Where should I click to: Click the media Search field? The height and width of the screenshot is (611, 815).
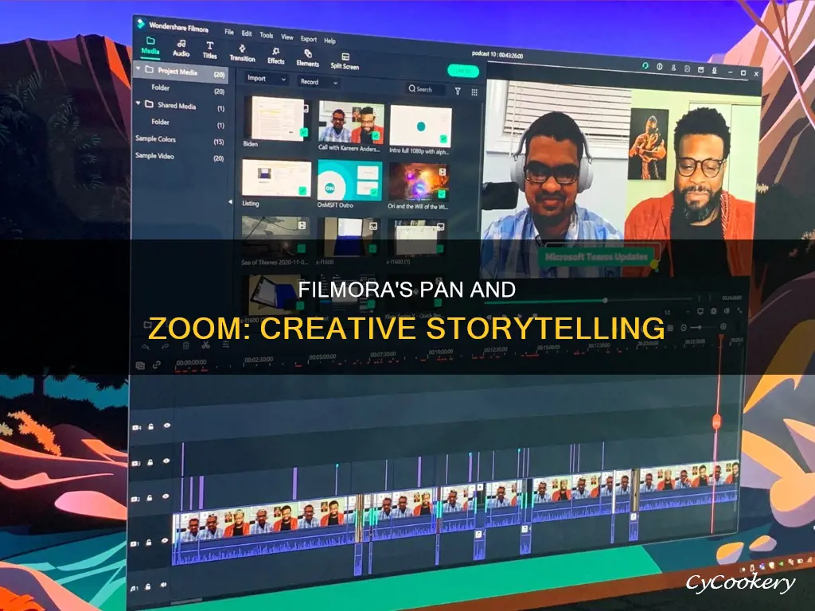pos(425,89)
